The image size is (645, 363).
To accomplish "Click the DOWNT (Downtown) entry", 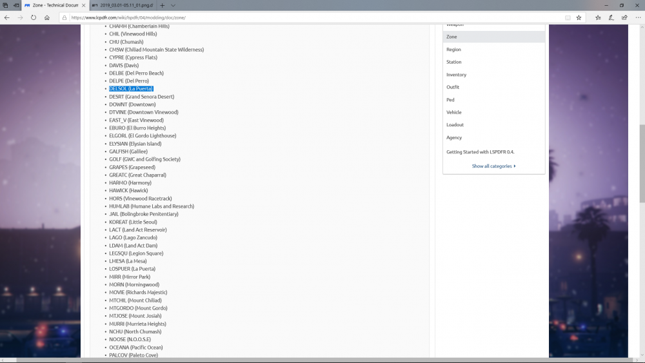I will pos(132,104).
